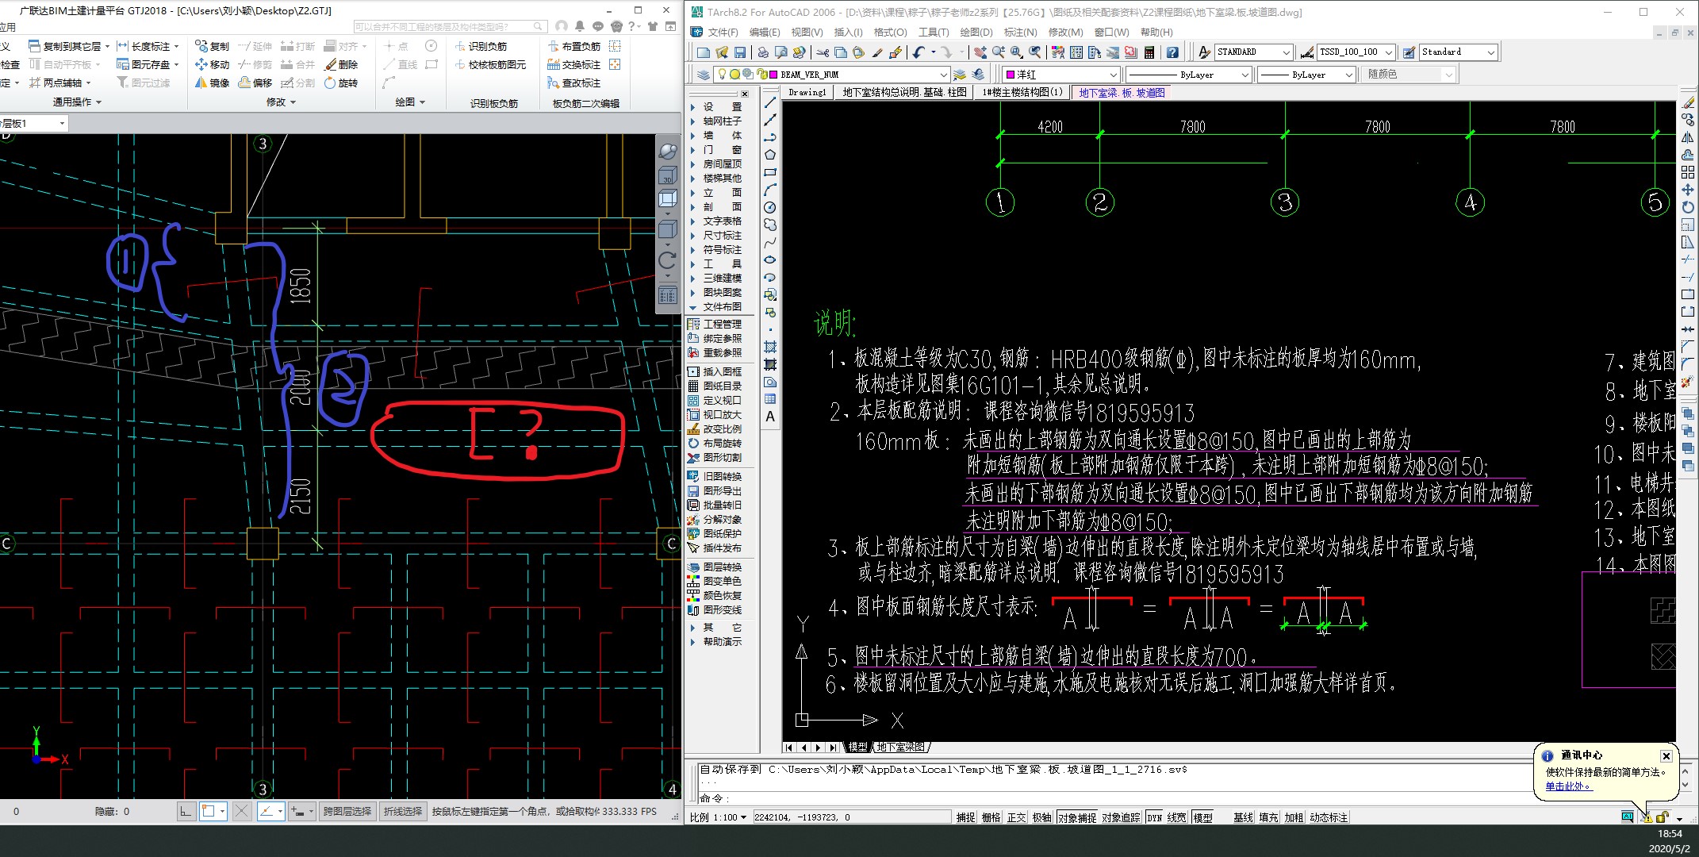Viewport: 1699px width, 857px height.
Task: Switch to Drawing1 document tab
Action: (807, 93)
